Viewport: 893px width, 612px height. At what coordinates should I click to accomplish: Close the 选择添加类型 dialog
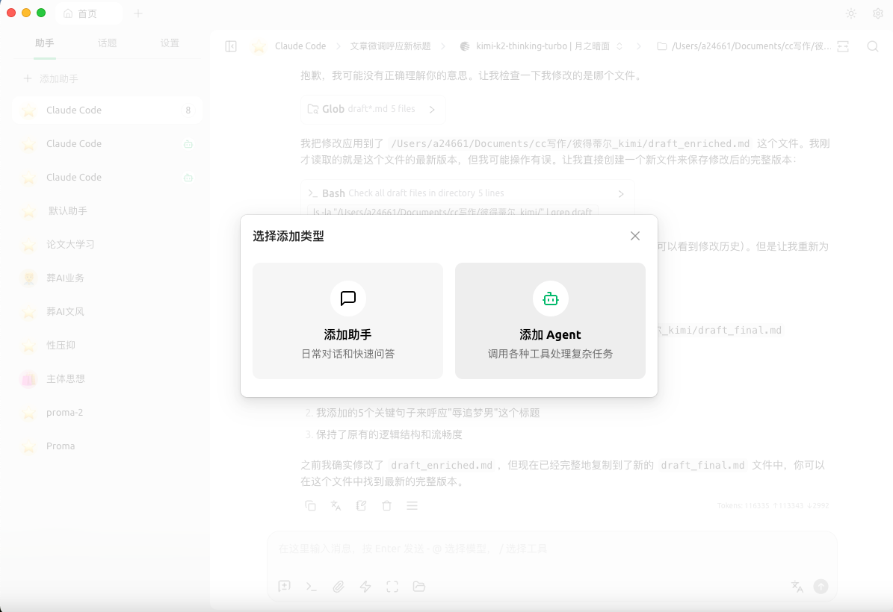click(x=634, y=236)
